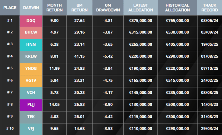The width and height of the screenshot is (222, 135).
Task: Open the VCH darwin entry
Action: click(x=31, y=93)
